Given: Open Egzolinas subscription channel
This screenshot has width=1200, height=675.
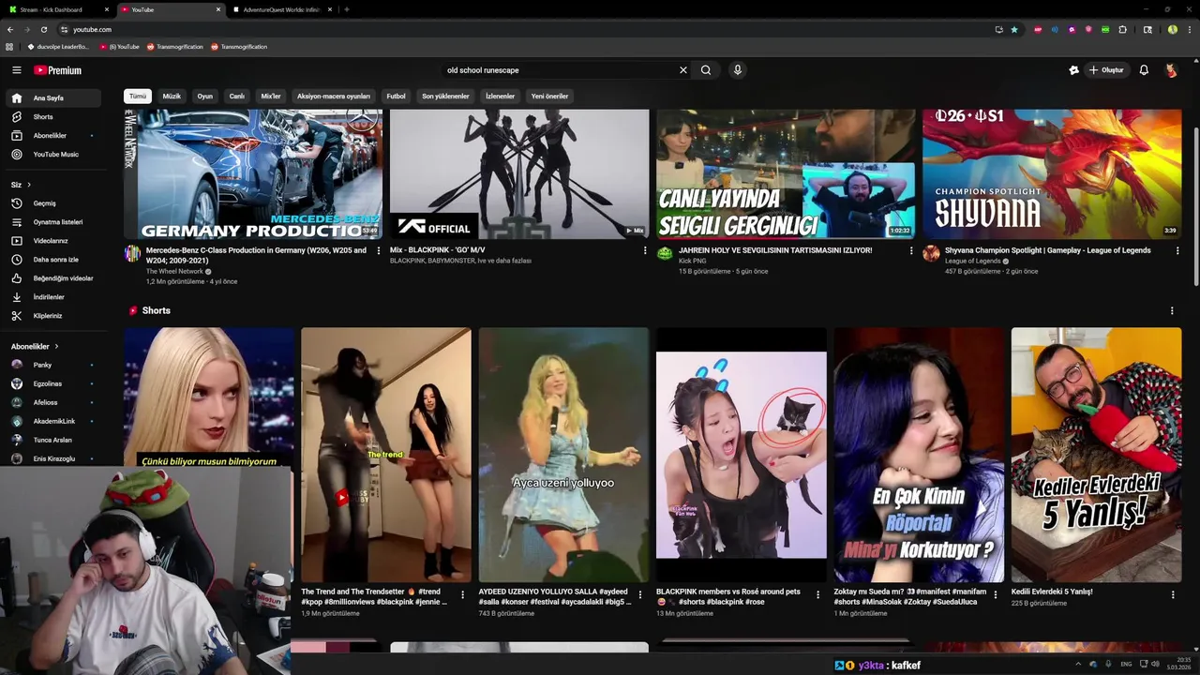Looking at the screenshot, I should pyautogui.click(x=52, y=383).
